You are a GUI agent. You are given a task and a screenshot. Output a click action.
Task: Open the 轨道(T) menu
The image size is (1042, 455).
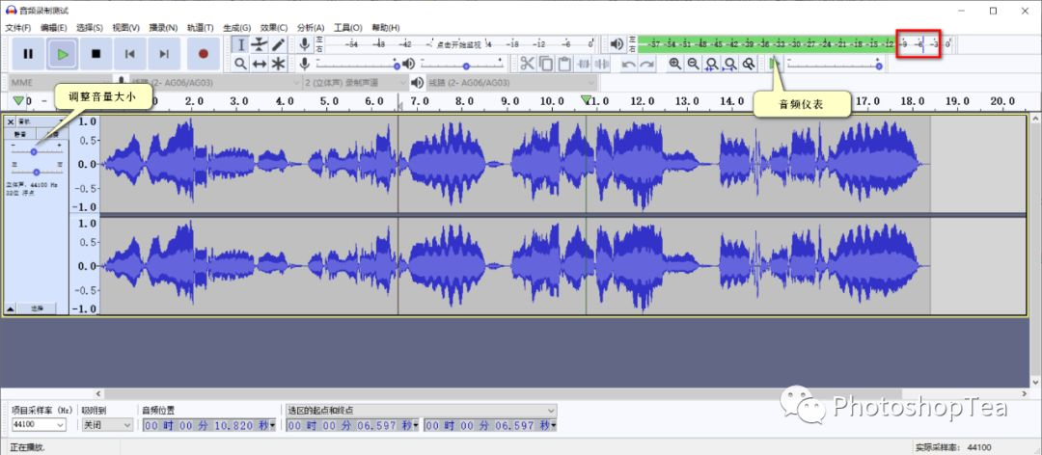[x=200, y=28]
